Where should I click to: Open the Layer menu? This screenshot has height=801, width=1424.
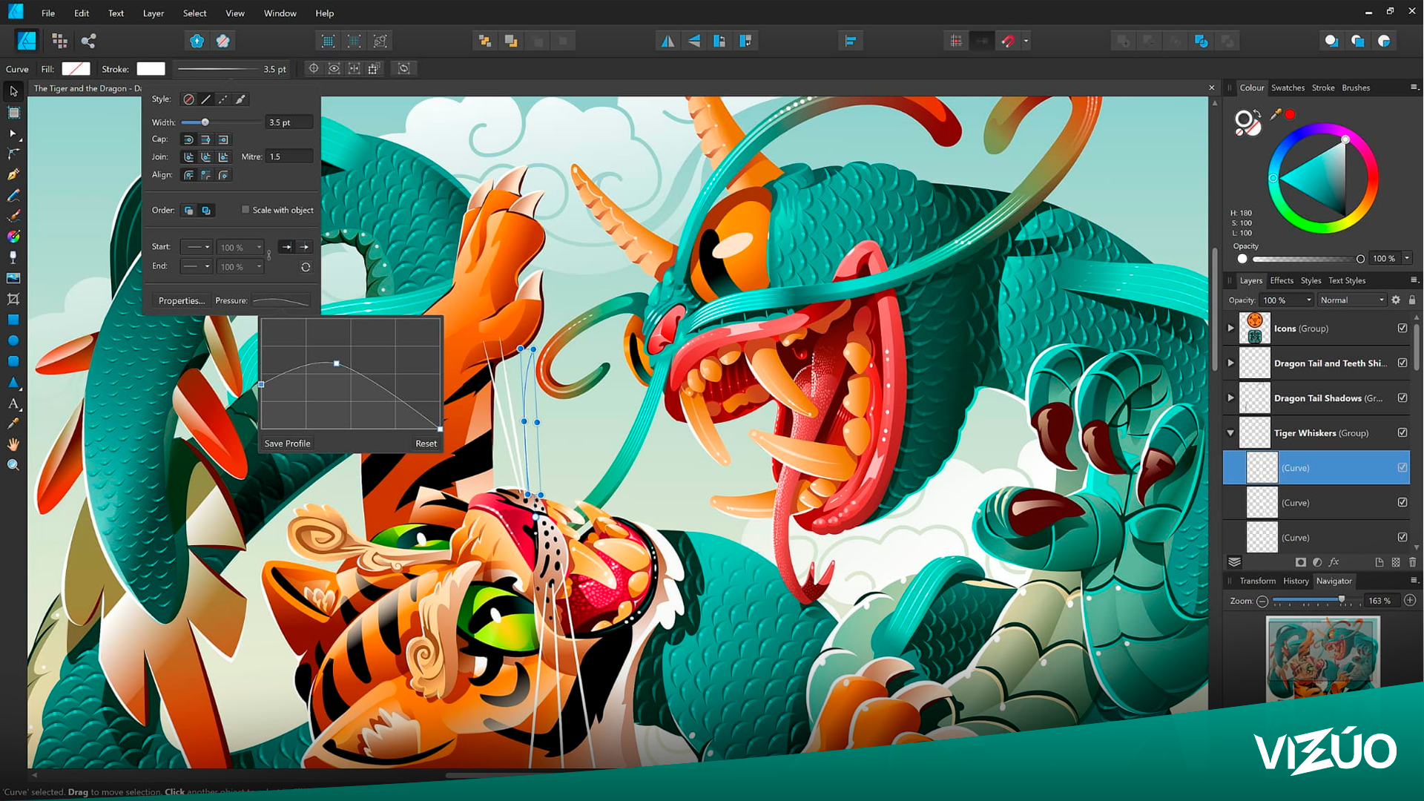coord(153,13)
